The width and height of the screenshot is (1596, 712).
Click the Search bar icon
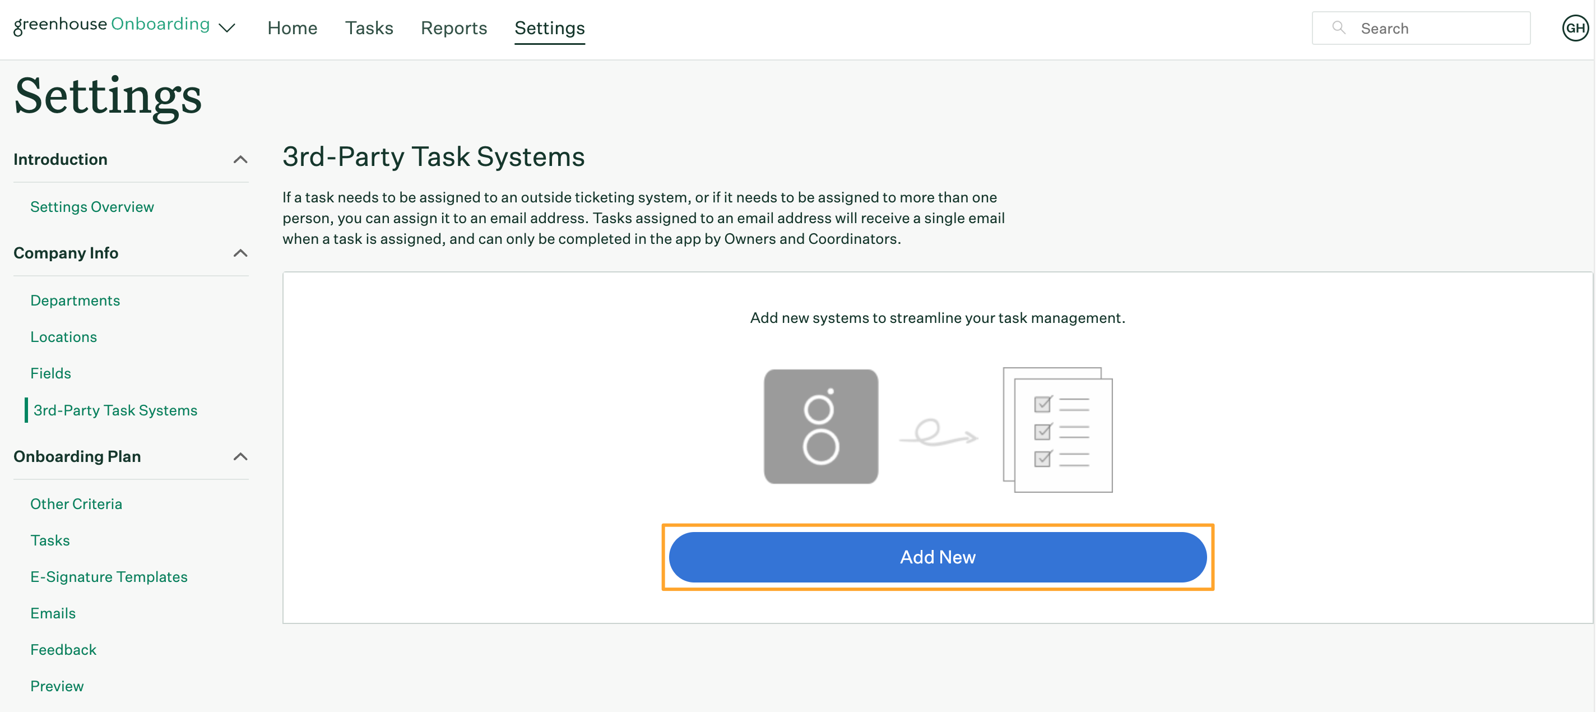point(1338,27)
